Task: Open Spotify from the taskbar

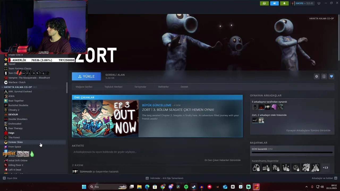Action: point(186,187)
